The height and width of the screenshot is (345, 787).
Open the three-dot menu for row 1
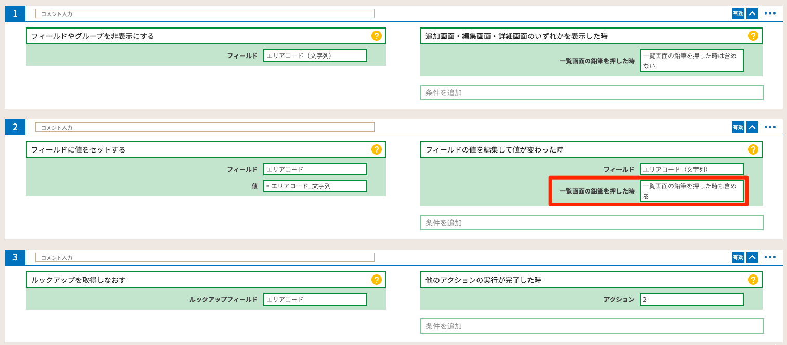click(x=770, y=13)
